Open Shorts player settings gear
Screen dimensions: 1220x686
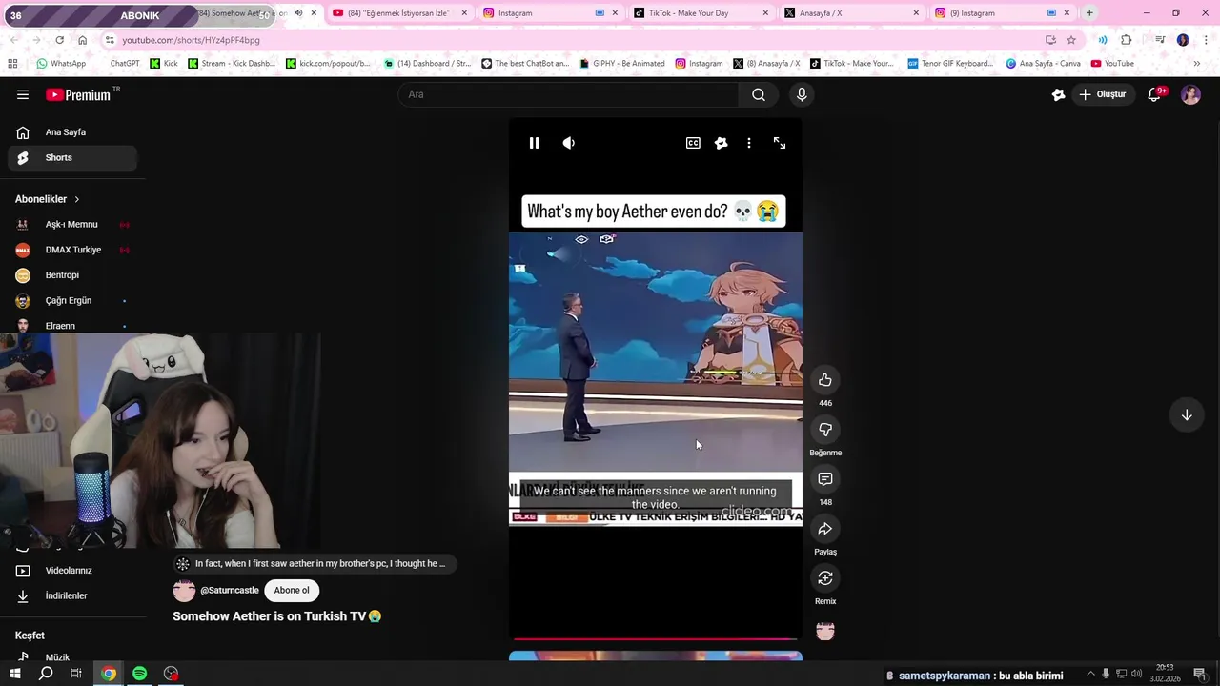tap(721, 143)
